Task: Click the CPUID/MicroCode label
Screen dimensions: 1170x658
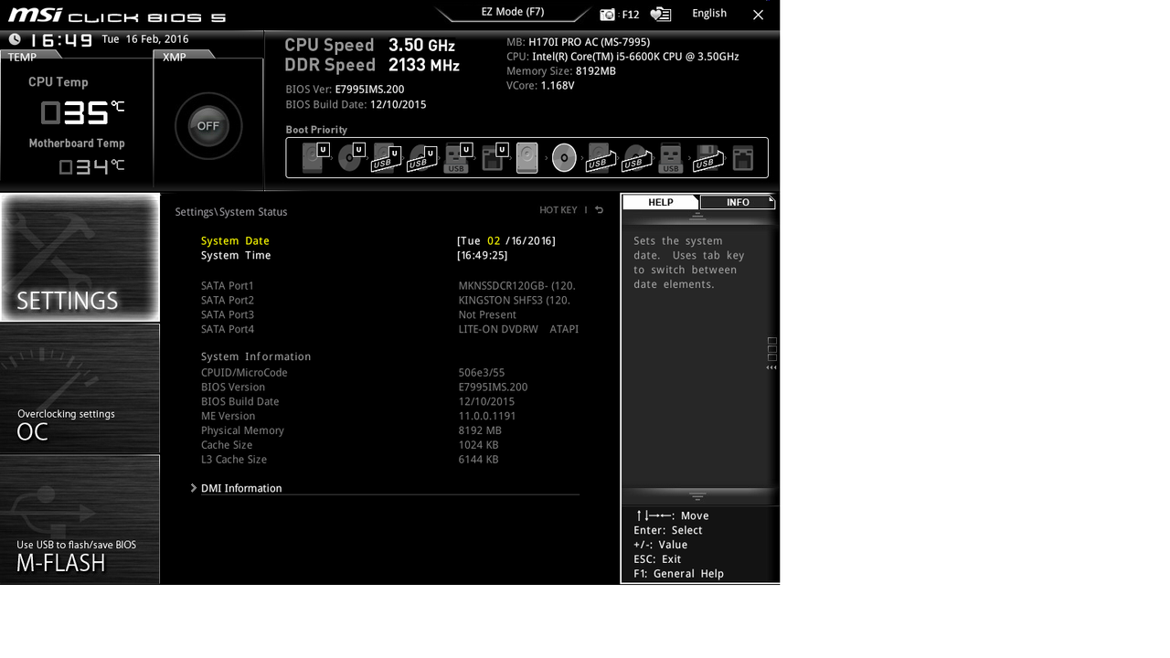Action: pyautogui.click(x=244, y=373)
